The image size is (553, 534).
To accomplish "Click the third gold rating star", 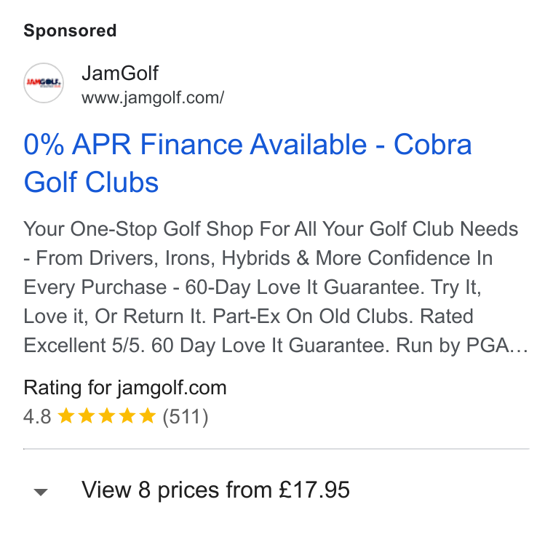I will tap(106, 415).
